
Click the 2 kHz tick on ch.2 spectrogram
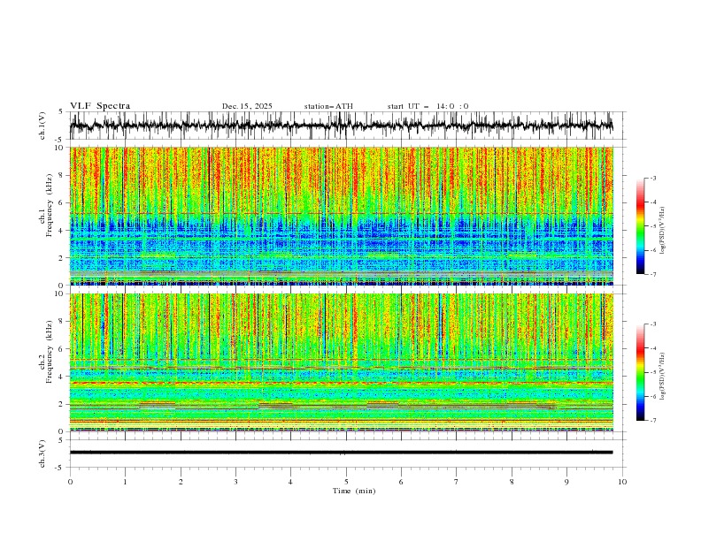63,404
